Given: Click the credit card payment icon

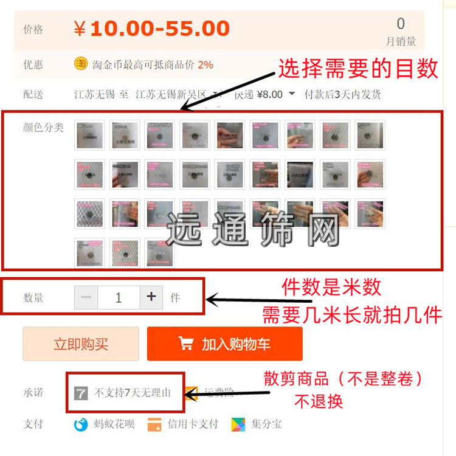Looking at the screenshot, I should (x=154, y=424).
